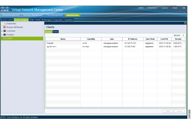Click Last Poll date in Firewall row
The height and width of the screenshot is (119, 192).
(165, 43)
